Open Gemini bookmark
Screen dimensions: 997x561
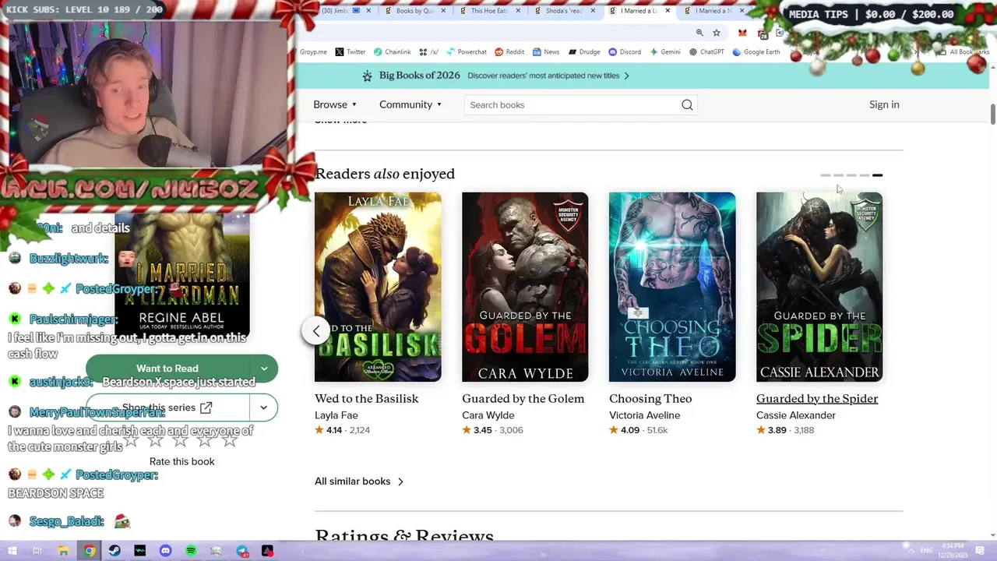click(x=664, y=52)
